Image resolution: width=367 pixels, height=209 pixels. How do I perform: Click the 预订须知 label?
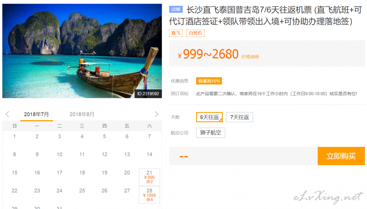(179, 94)
